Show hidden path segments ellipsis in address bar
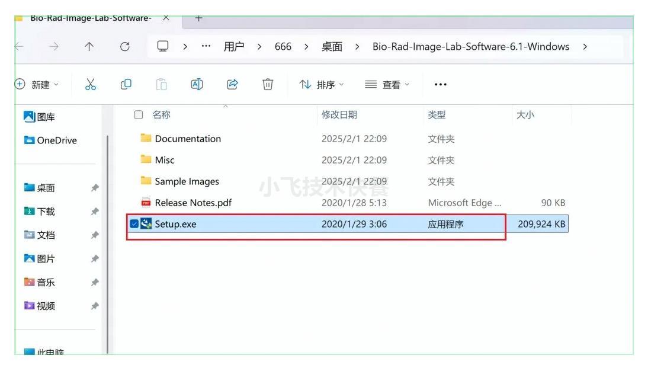Screen dimensions: 648x371 tap(206, 46)
